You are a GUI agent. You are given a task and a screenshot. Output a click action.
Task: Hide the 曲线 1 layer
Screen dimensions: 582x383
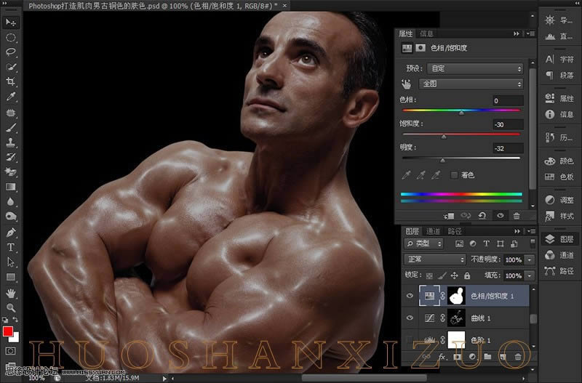pos(409,318)
